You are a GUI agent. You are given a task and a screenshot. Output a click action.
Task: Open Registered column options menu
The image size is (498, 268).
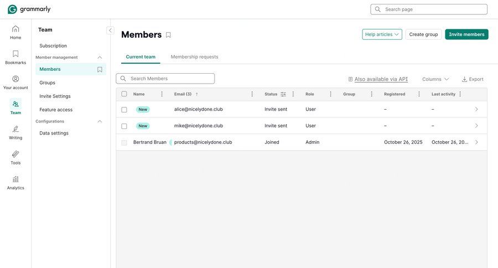click(x=419, y=94)
